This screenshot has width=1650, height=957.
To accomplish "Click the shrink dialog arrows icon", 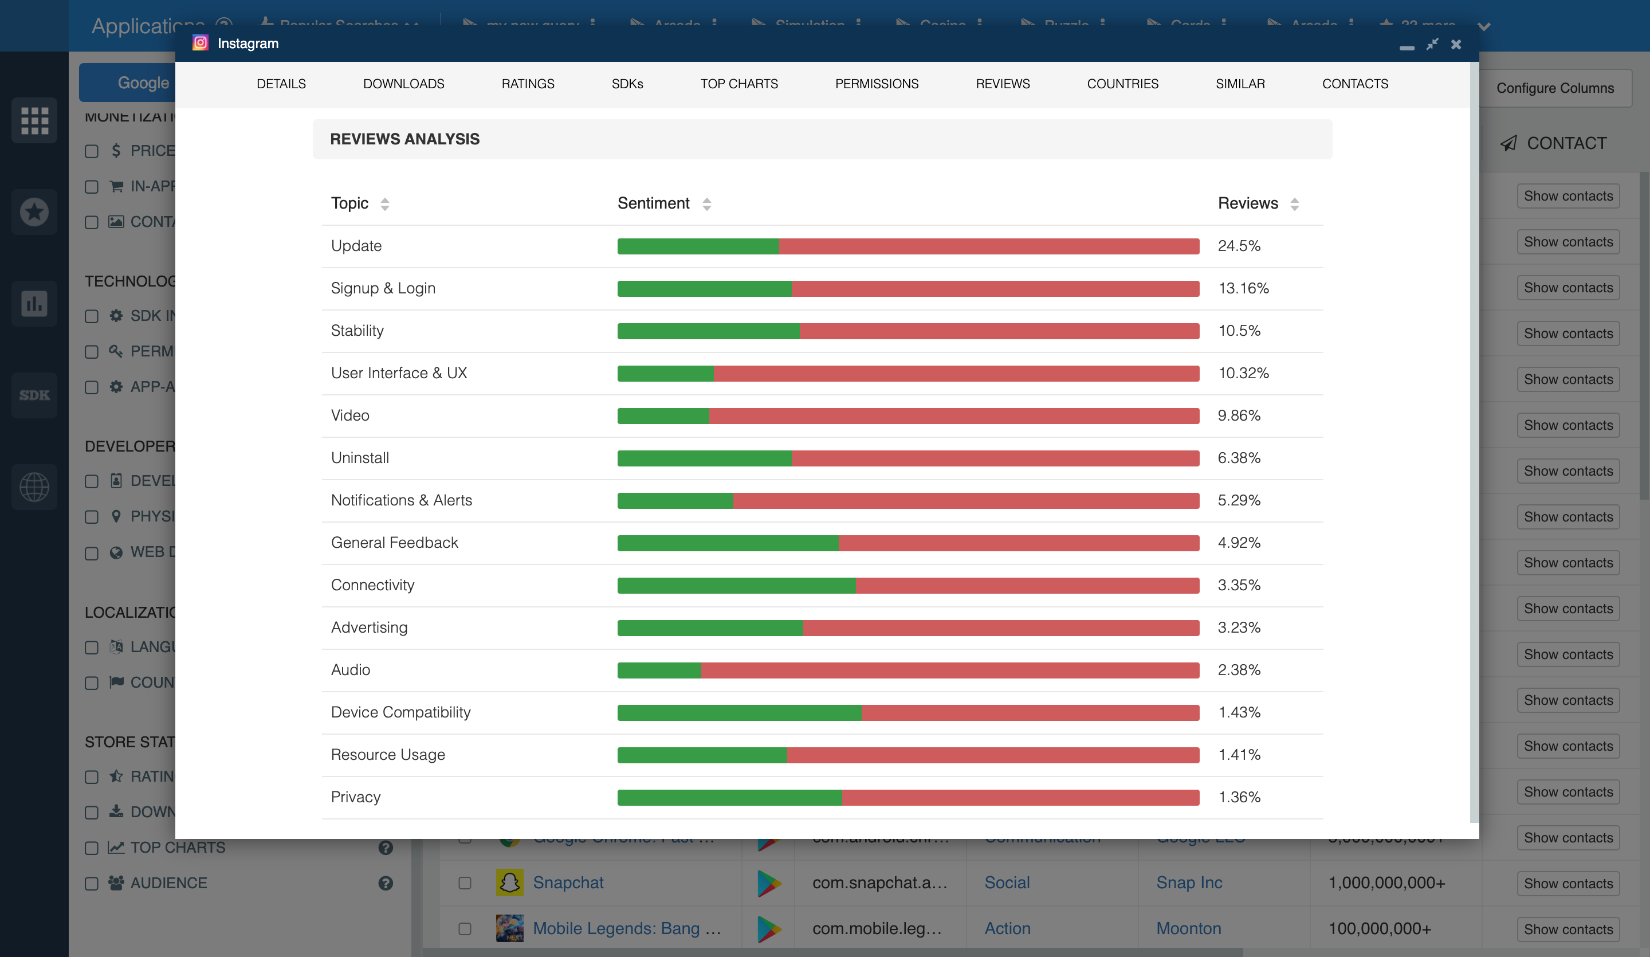I will [x=1432, y=44].
